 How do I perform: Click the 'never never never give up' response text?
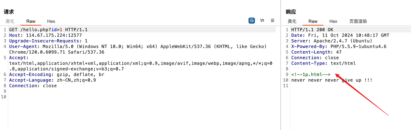(x=332, y=80)
